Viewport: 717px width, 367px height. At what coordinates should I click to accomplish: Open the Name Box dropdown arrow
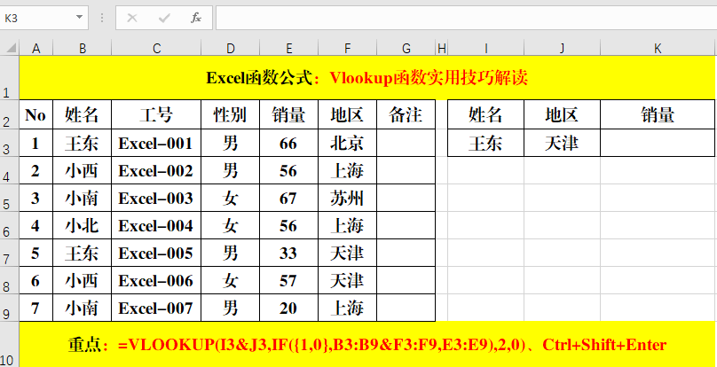[79, 18]
